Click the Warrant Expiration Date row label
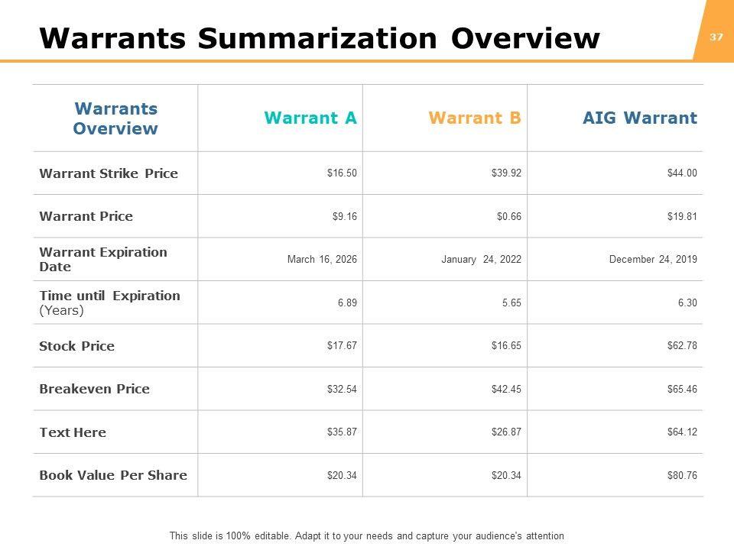Viewport: 734px width, 550px height. [103, 259]
